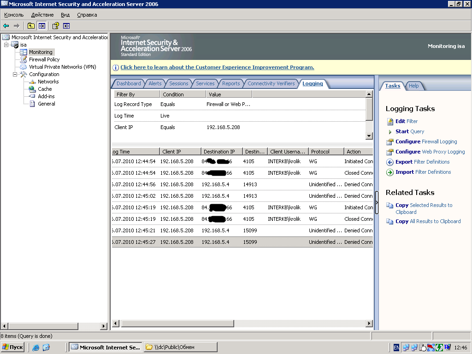Collapse the Configuration tree node
This screenshot has width=472, height=354.
(15, 74)
